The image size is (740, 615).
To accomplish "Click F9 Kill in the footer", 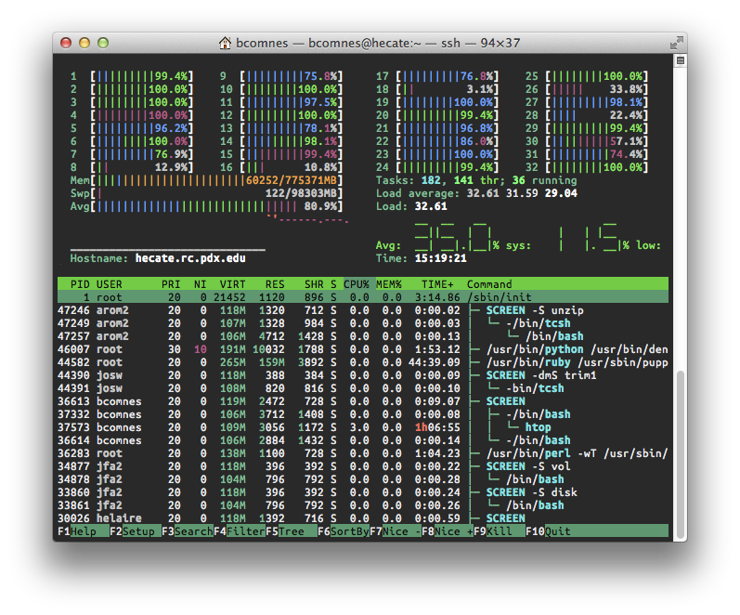I will [500, 531].
